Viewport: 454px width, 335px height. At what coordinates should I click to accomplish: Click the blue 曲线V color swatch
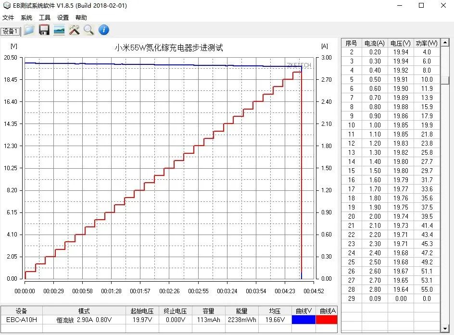(303, 320)
